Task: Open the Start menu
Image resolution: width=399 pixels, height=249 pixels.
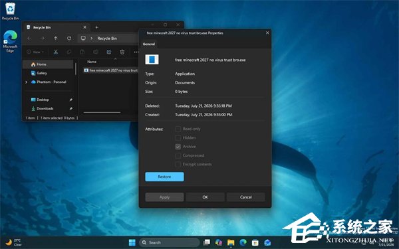Action: click(132, 242)
